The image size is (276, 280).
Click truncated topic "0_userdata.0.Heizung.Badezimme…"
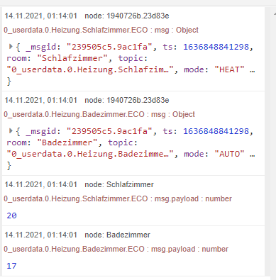90,154
